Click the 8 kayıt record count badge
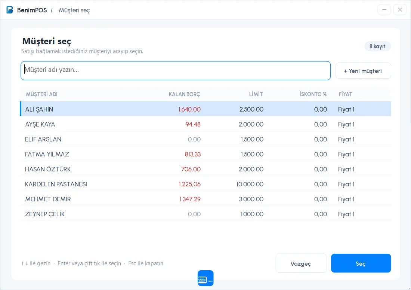 pyautogui.click(x=377, y=46)
